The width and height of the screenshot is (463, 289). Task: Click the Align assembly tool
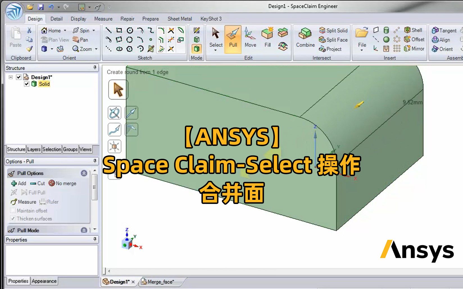441,40
